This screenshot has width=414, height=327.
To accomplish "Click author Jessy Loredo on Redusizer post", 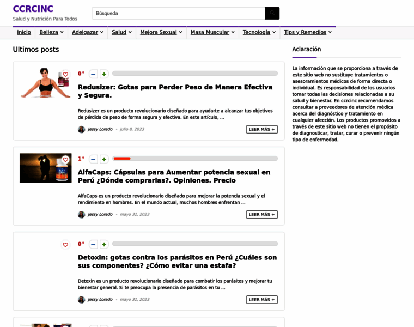I will tap(100, 129).
